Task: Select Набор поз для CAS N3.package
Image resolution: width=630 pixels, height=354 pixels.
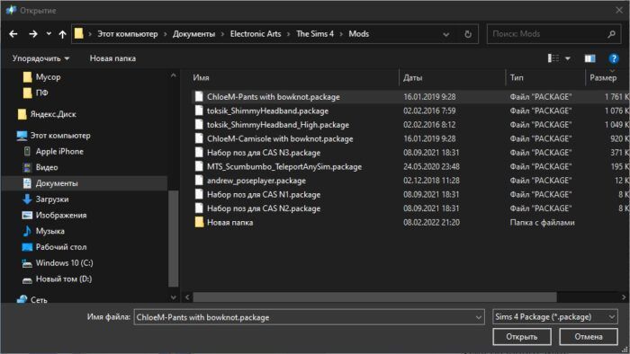Action: click(264, 153)
